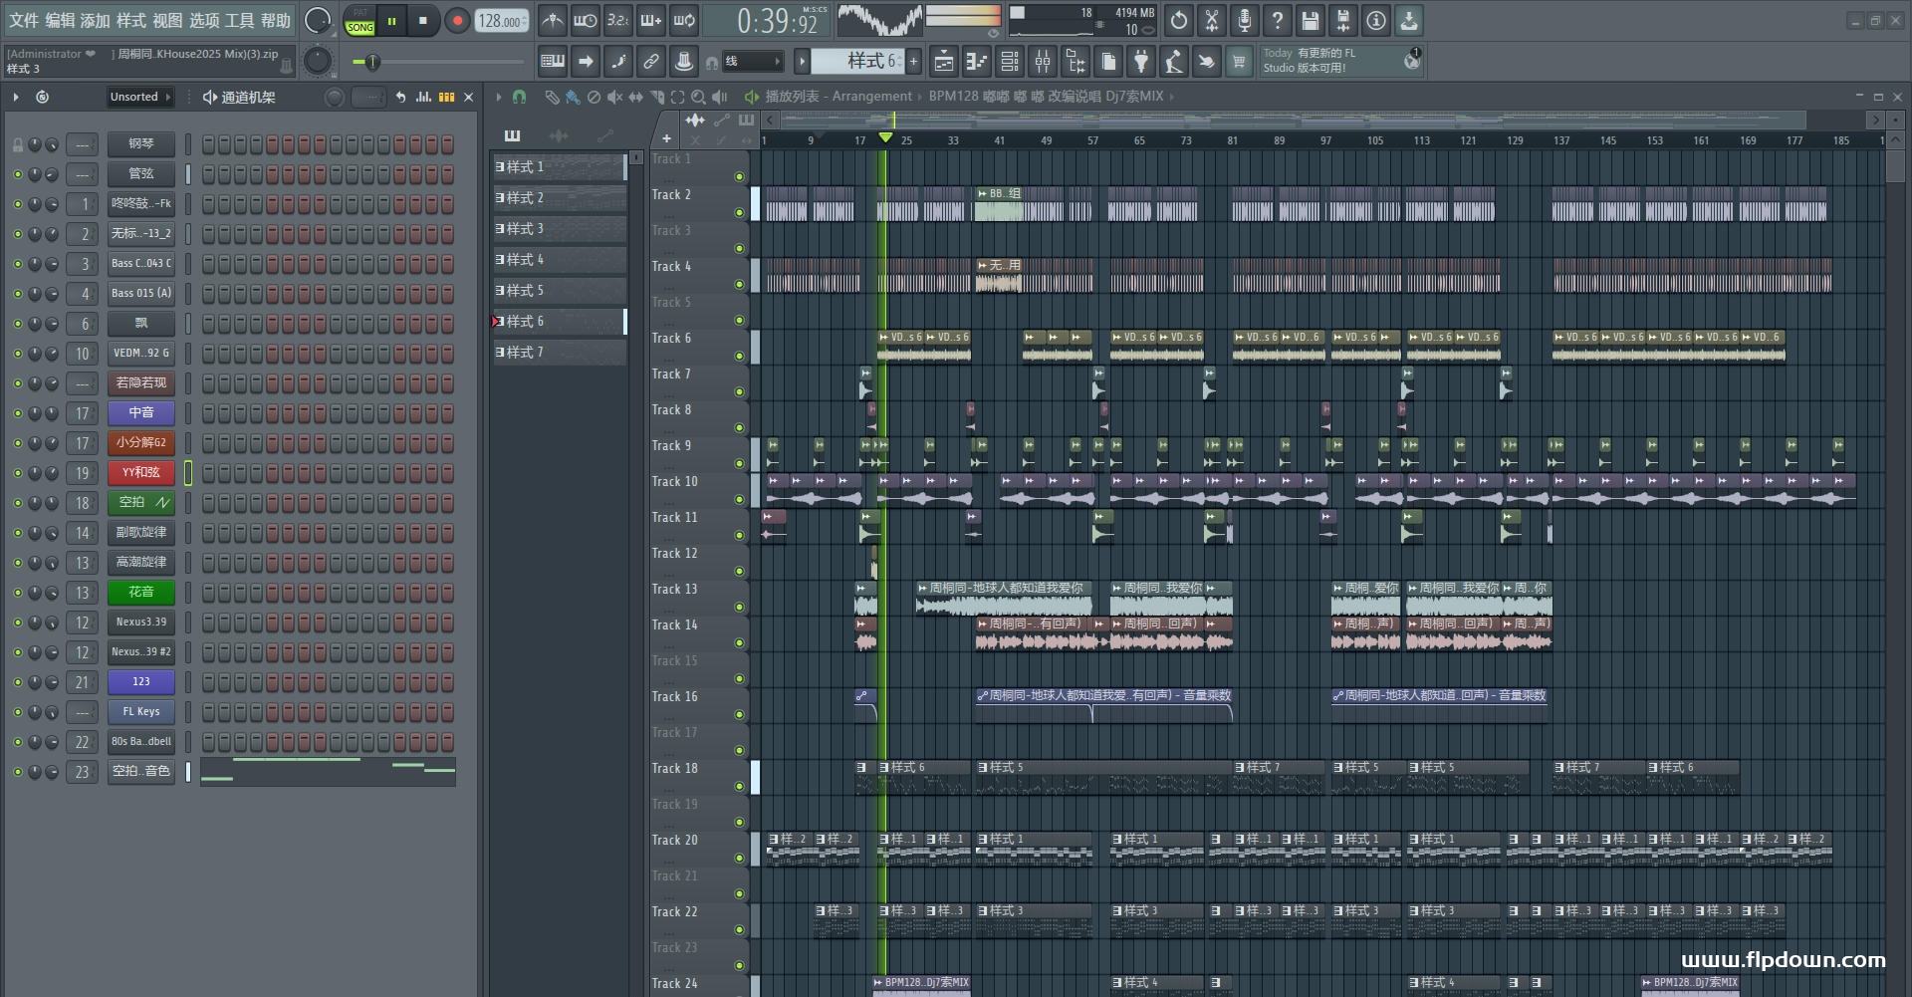Mute the 钢琴 channel green LED

[17, 144]
